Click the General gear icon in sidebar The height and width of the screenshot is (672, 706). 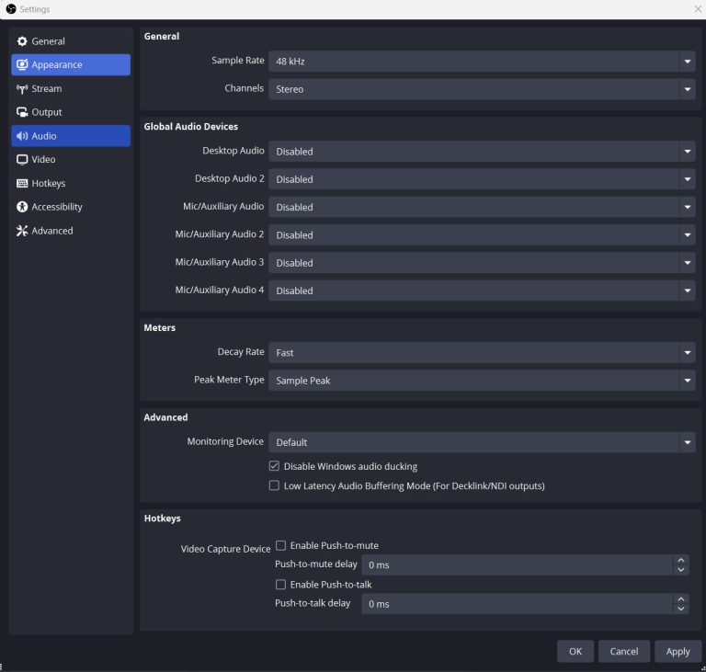pyautogui.click(x=23, y=41)
